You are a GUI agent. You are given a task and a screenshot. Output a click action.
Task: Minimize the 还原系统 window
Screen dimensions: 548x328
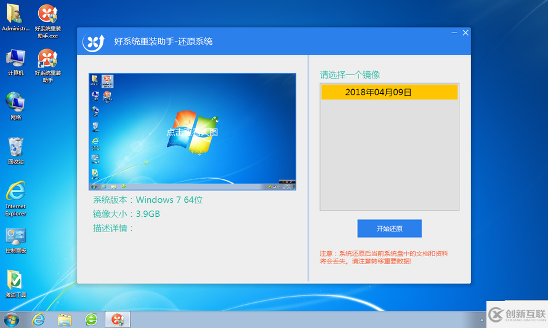(x=454, y=33)
